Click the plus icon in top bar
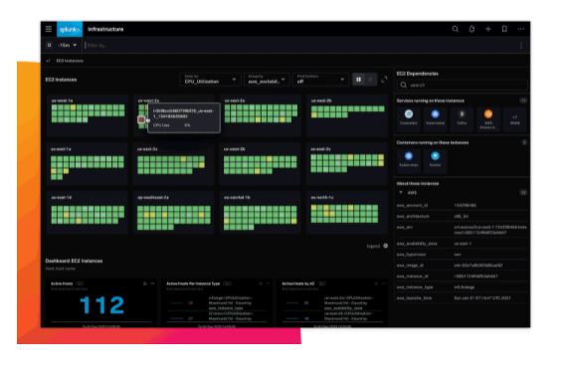Screen dimensions: 566x375 coord(488,29)
